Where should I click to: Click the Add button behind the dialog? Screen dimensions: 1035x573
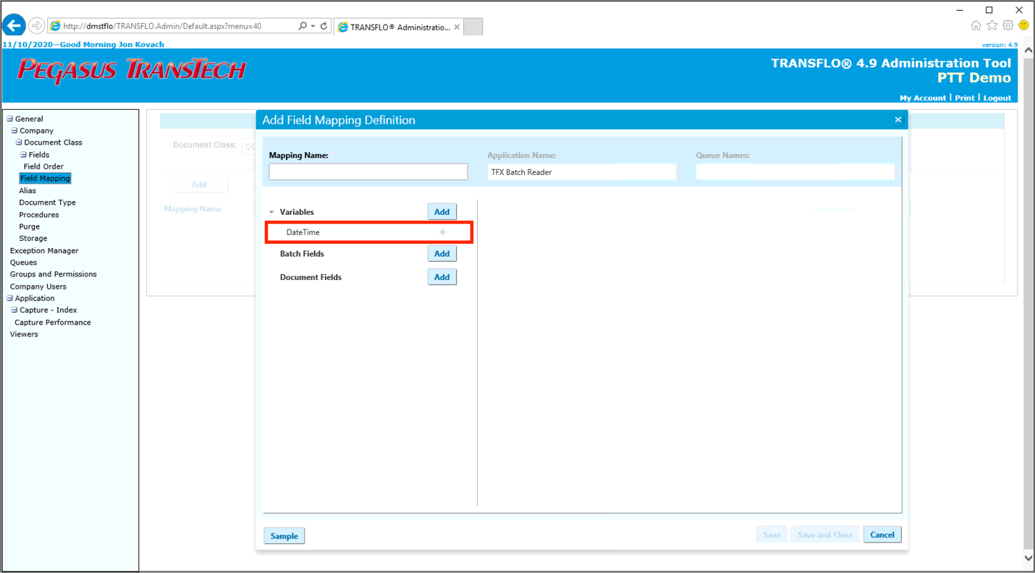(199, 184)
